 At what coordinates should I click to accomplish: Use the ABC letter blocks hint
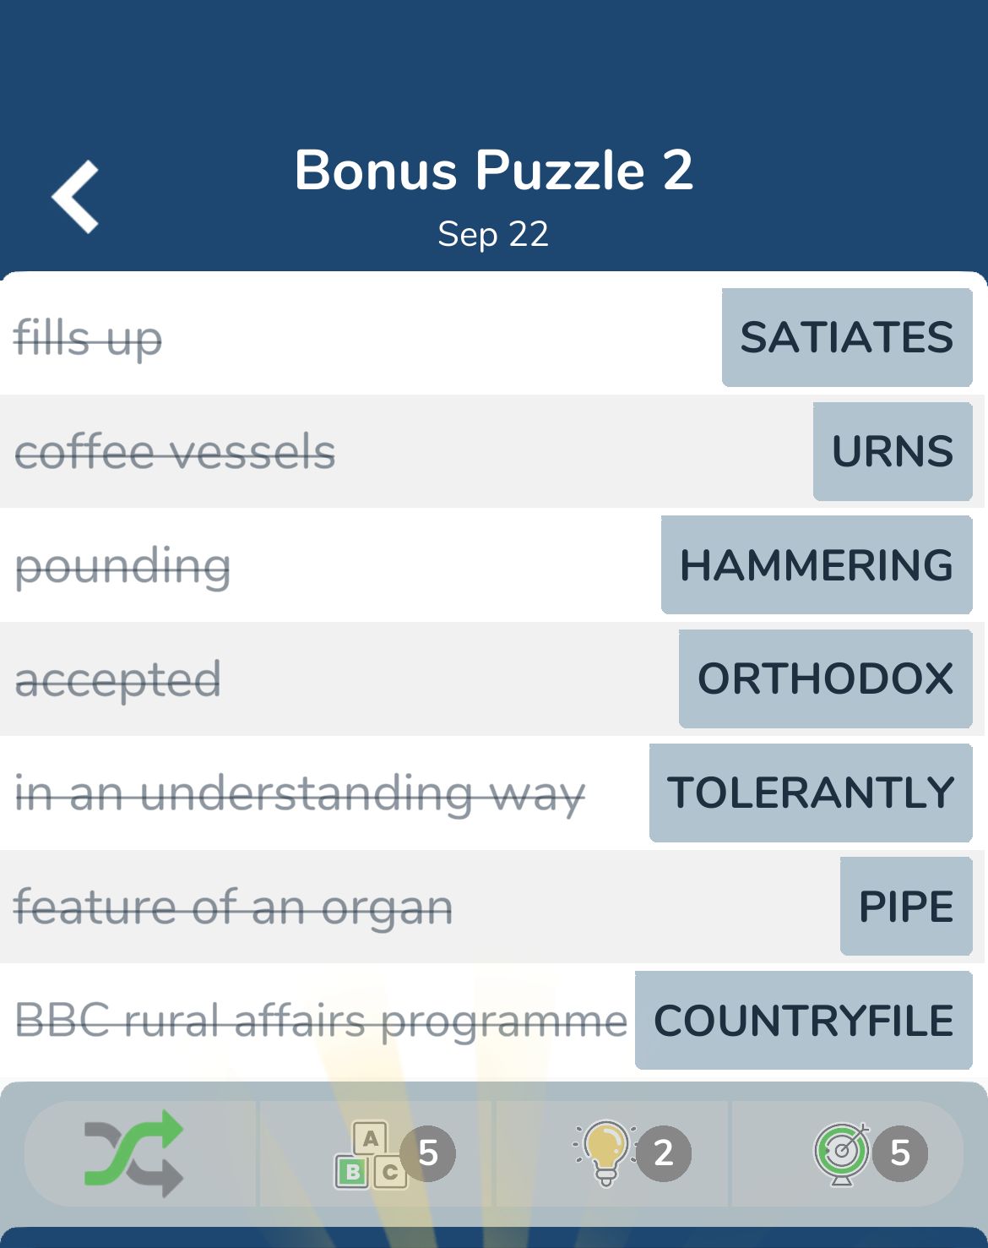370,1154
